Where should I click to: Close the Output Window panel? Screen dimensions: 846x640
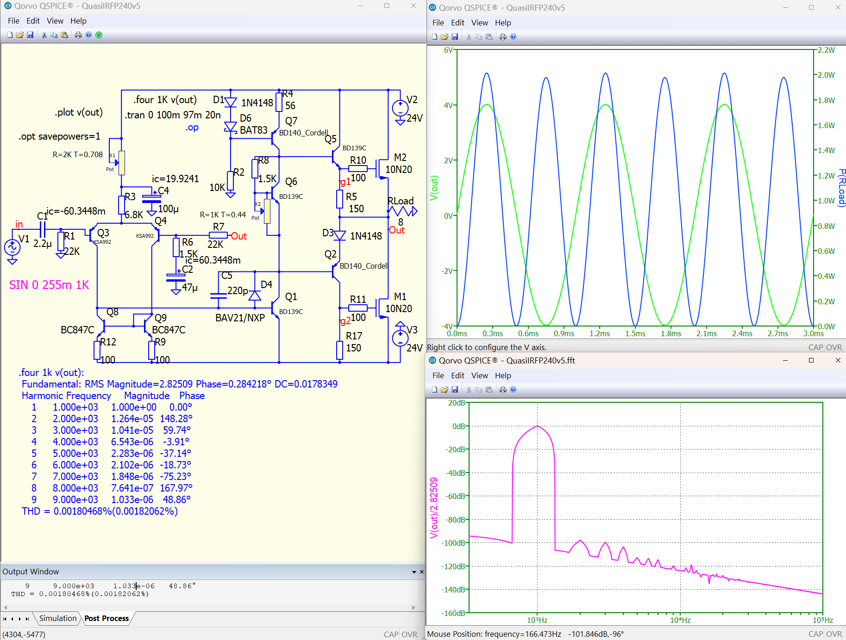(422, 572)
